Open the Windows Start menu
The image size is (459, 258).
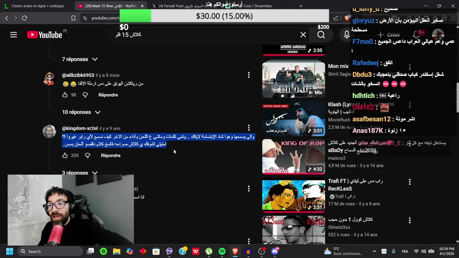tap(10, 251)
